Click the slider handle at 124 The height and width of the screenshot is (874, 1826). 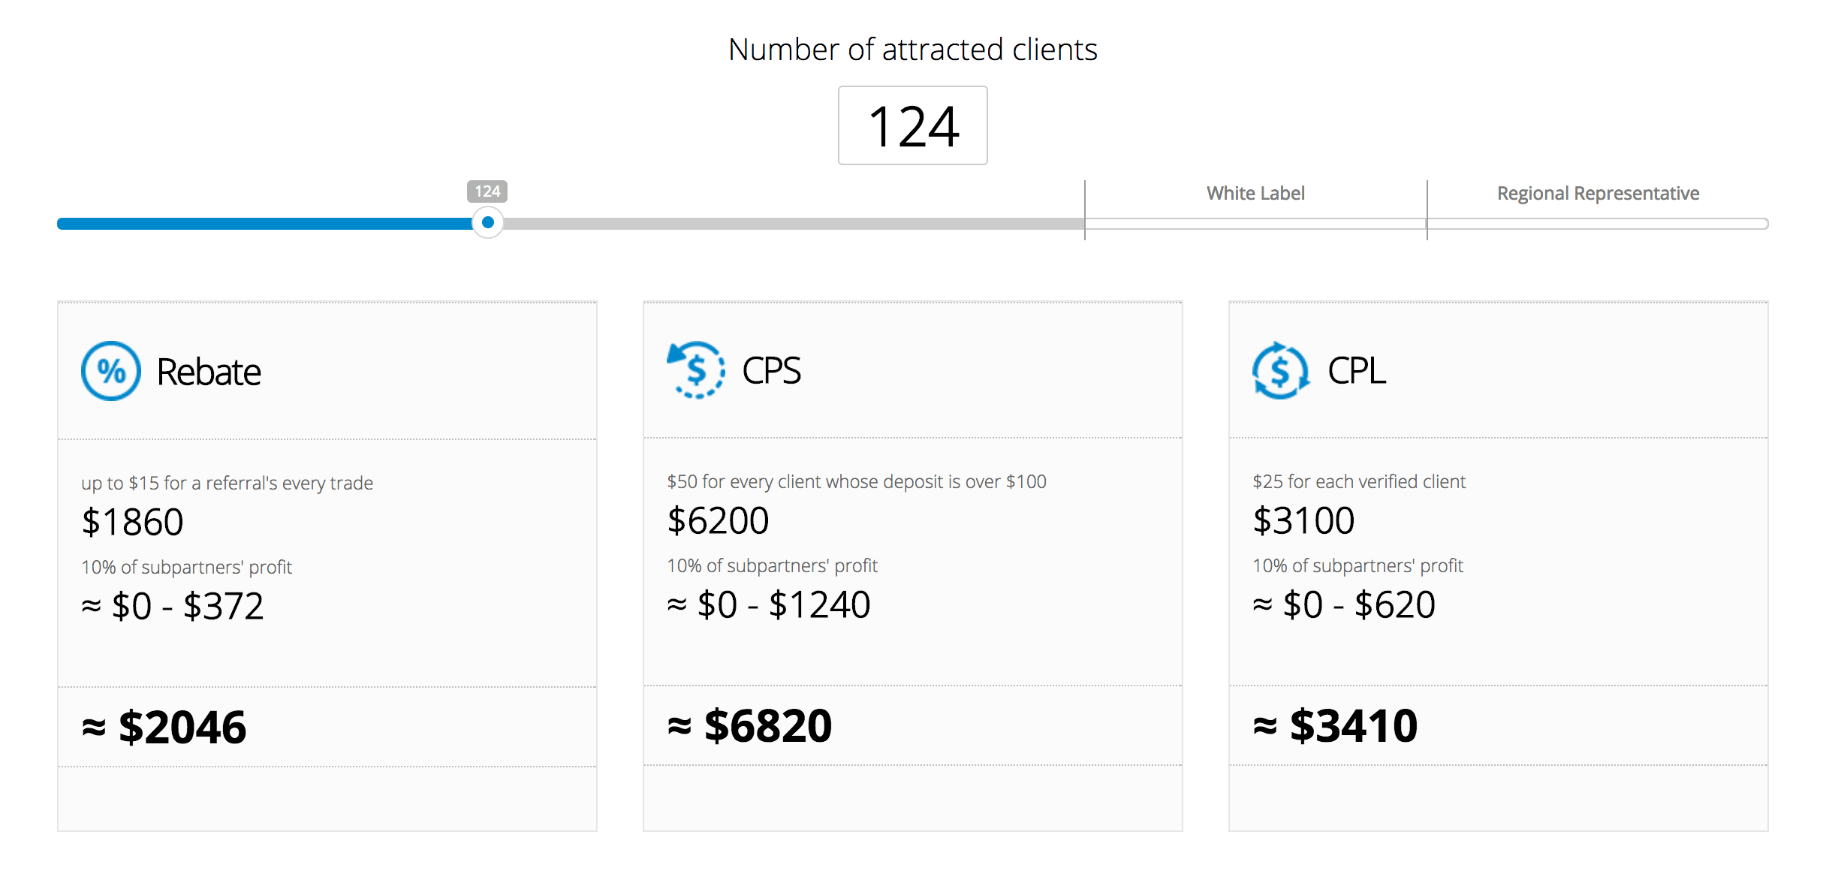pyautogui.click(x=488, y=222)
